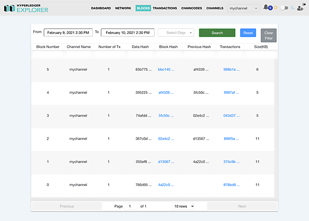
Task: Open block hash bbc140 link
Action: click(x=166, y=69)
